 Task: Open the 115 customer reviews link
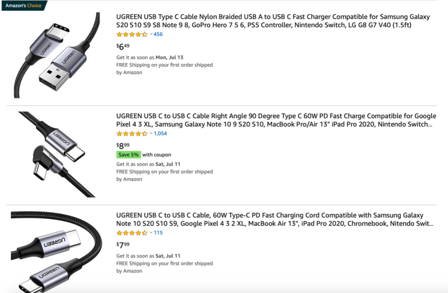click(158, 233)
